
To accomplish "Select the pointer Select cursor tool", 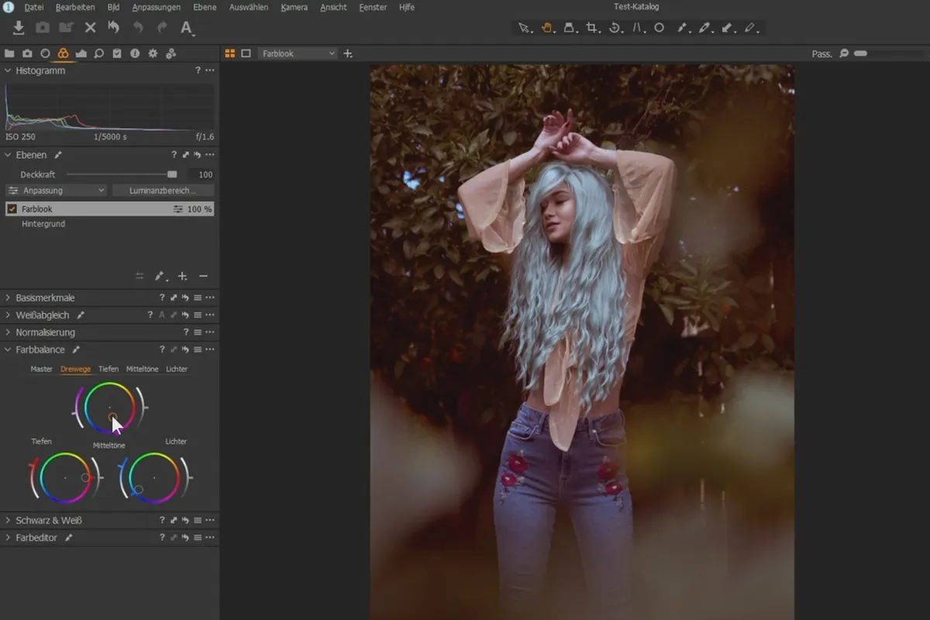I will (x=524, y=28).
